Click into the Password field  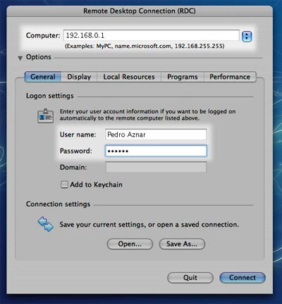156,151
